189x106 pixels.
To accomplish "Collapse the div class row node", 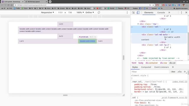I will coord(138,24).
